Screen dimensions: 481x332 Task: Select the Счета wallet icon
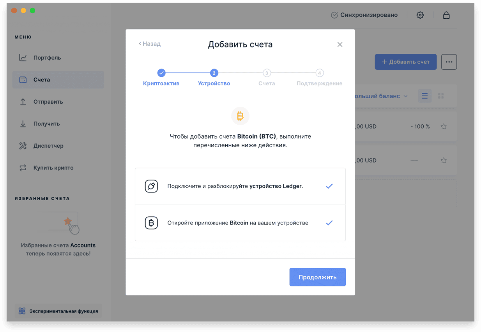pyautogui.click(x=23, y=80)
